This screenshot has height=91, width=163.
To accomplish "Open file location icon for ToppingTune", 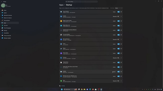I will [x=121, y=62].
